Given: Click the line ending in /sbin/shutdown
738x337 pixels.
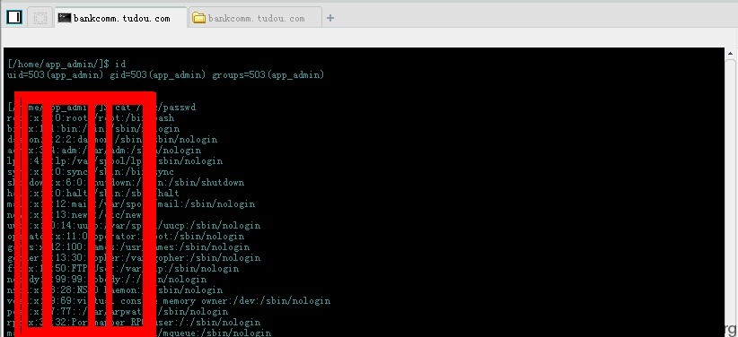Looking at the screenshot, I should click(x=126, y=182).
